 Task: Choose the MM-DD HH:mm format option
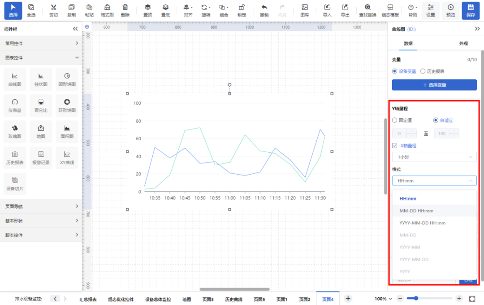(x=434, y=210)
